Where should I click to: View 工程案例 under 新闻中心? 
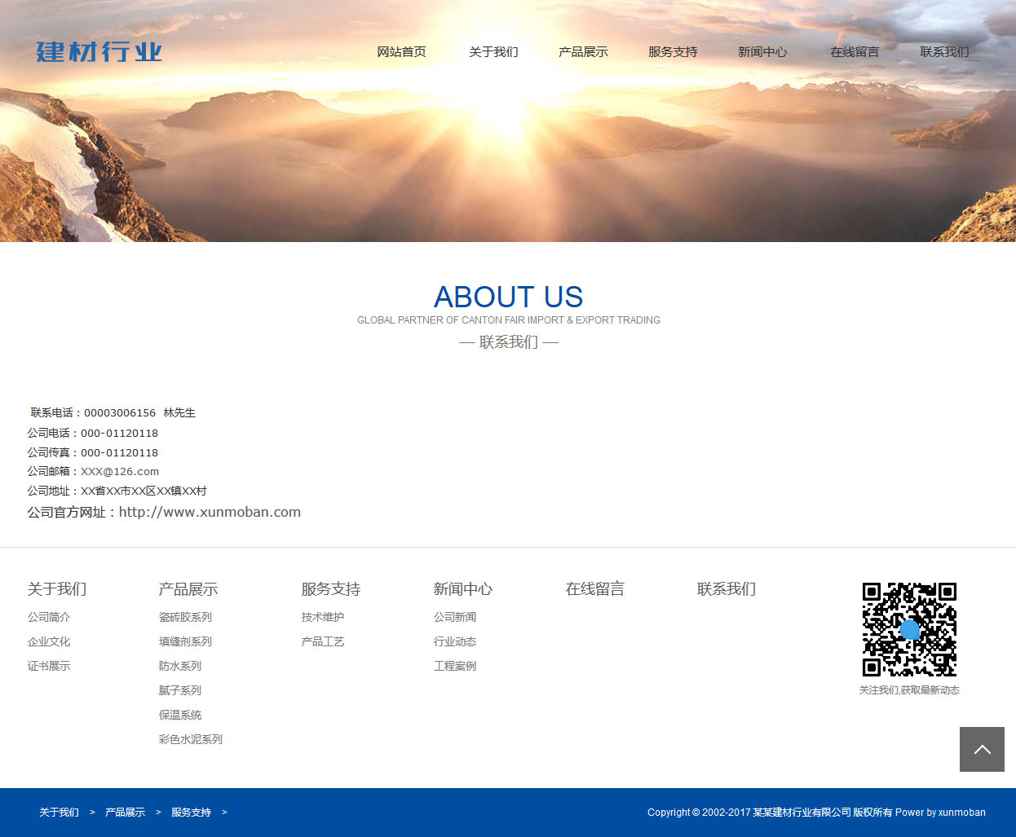tap(455, 666)
